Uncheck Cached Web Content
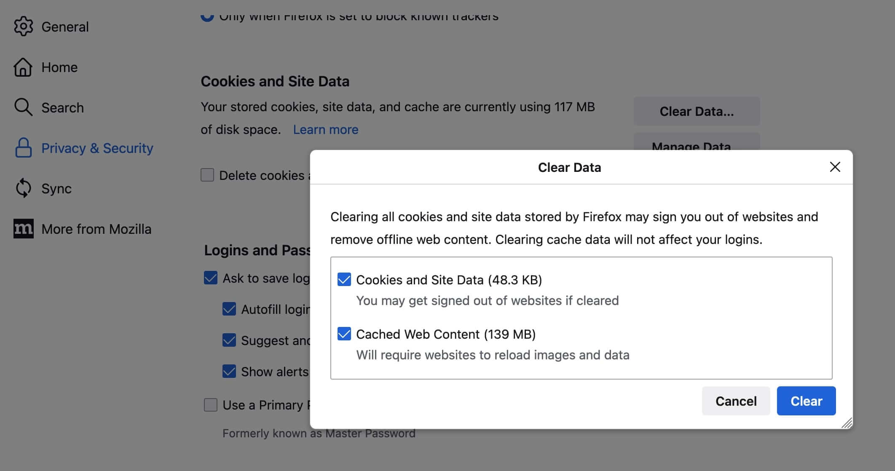The width and height of the screenshot is (895, 471). point(343,334)
